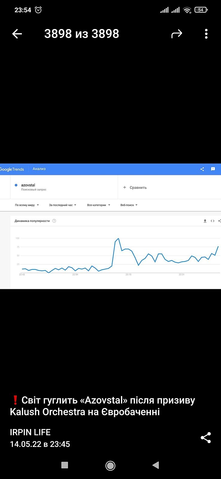Screen dimensions: 221x479
Task: Open the three-dot overflow menu
Action: 206,34
